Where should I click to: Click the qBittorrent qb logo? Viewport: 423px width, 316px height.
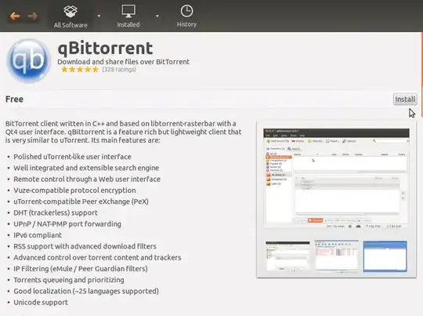coord(29,61)
